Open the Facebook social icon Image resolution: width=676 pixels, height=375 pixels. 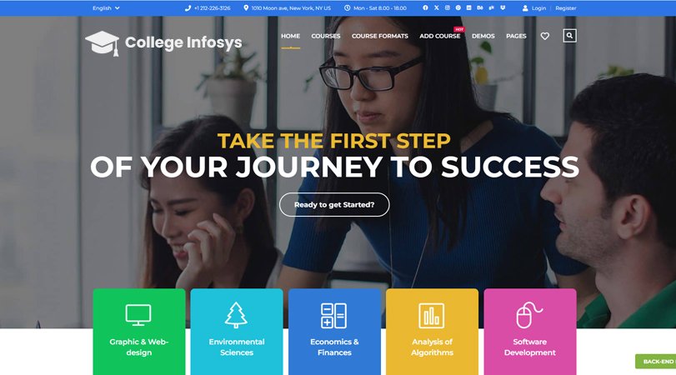coord(425,7)
